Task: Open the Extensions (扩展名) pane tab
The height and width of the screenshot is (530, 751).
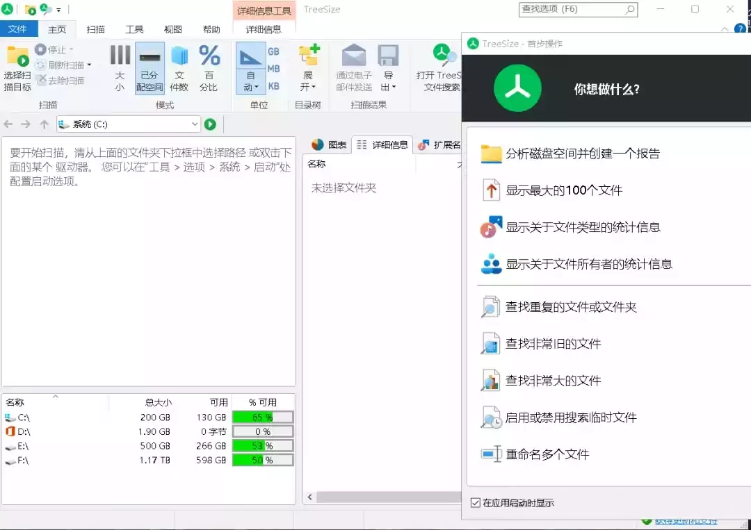Action: click(439, 144)
